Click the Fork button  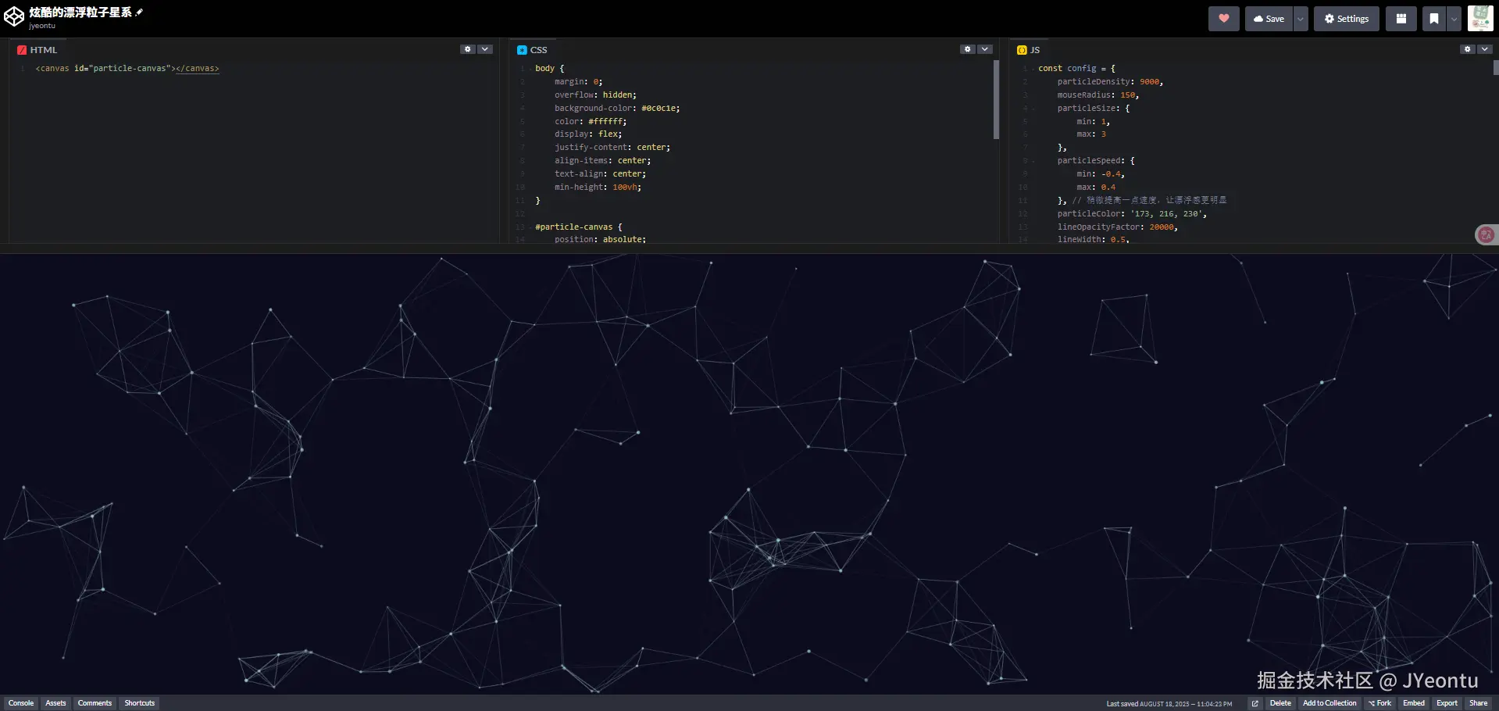click(1379, 703)
